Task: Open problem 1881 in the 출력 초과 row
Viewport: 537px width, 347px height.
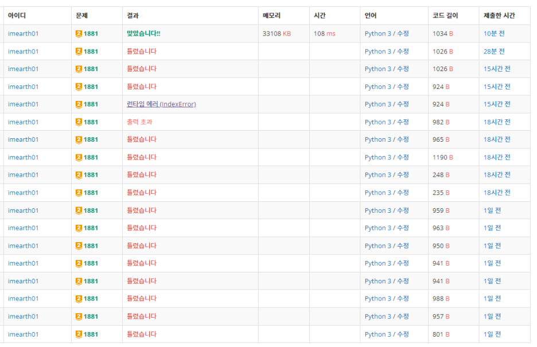Action: point(91,122)
